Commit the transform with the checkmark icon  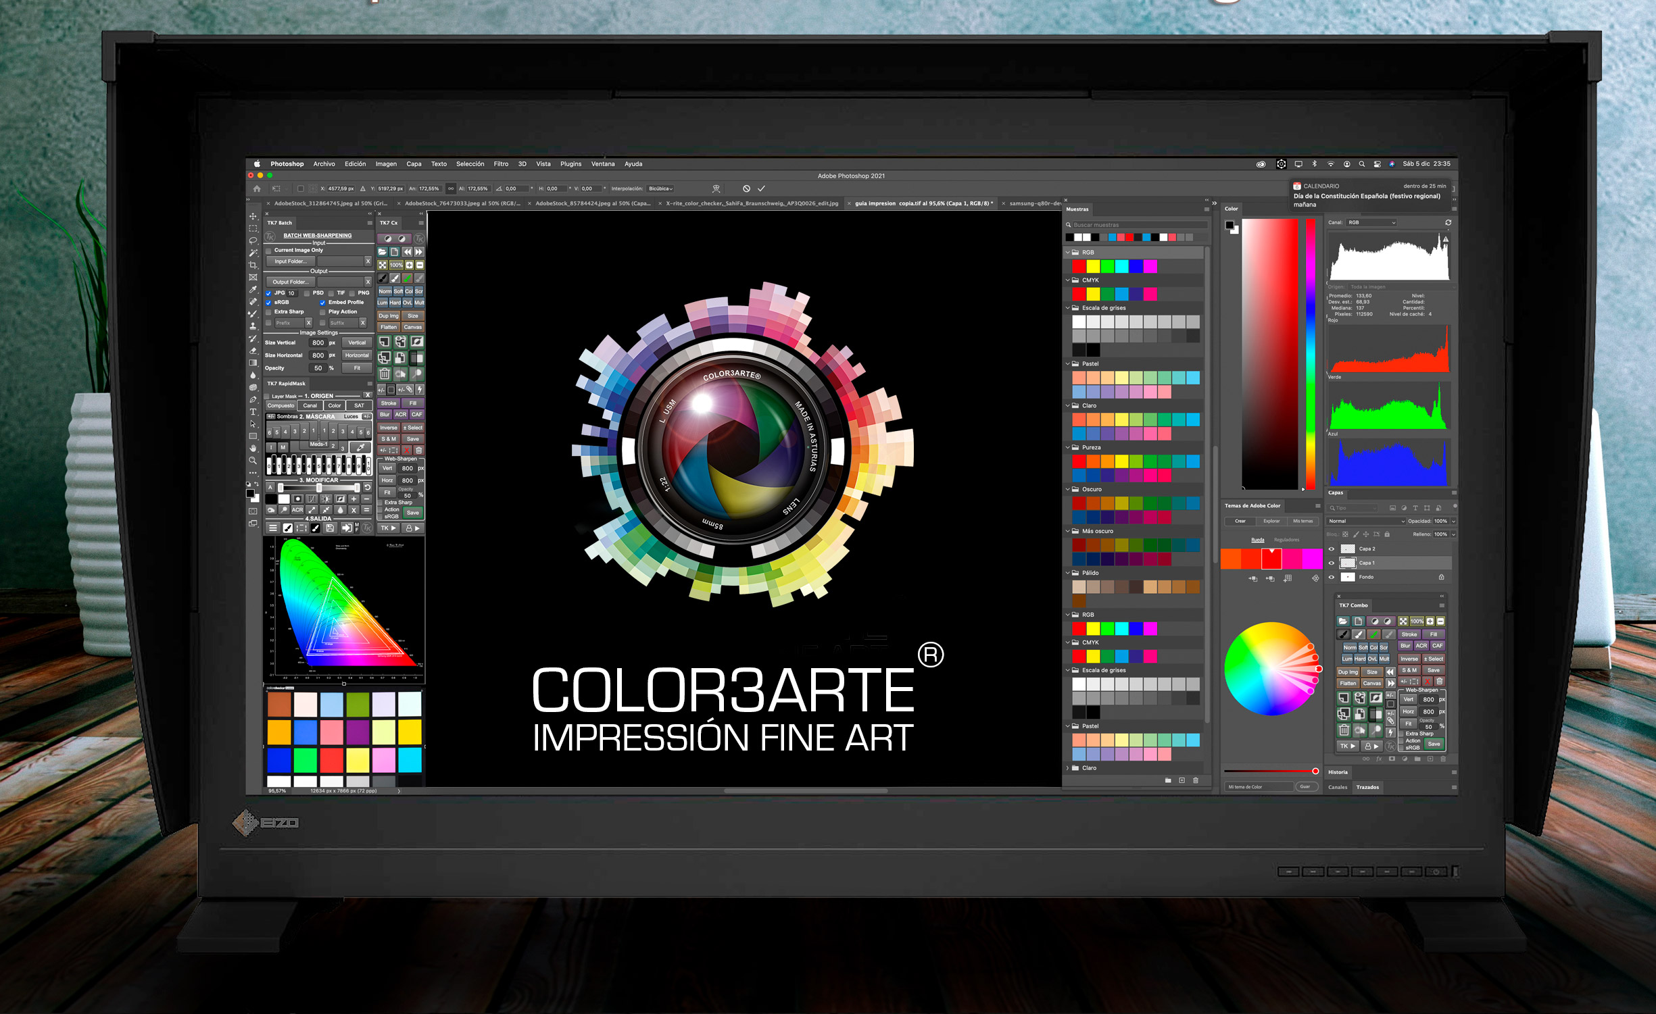761,188
